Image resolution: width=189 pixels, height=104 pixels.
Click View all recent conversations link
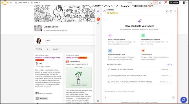169,65
